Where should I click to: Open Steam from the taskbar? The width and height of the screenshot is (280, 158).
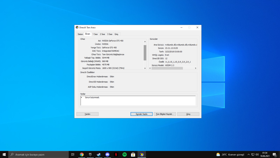point(99,155)
